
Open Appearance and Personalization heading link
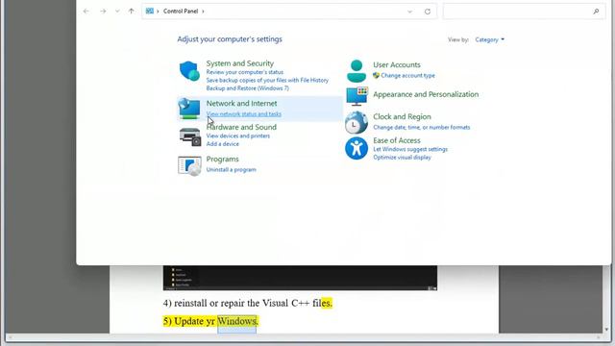(426, 94)
